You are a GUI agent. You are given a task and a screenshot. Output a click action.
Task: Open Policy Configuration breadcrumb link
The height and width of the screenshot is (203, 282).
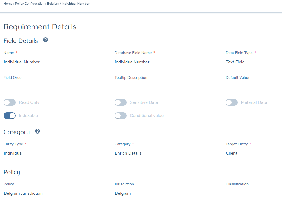click(x=30, y=4)
